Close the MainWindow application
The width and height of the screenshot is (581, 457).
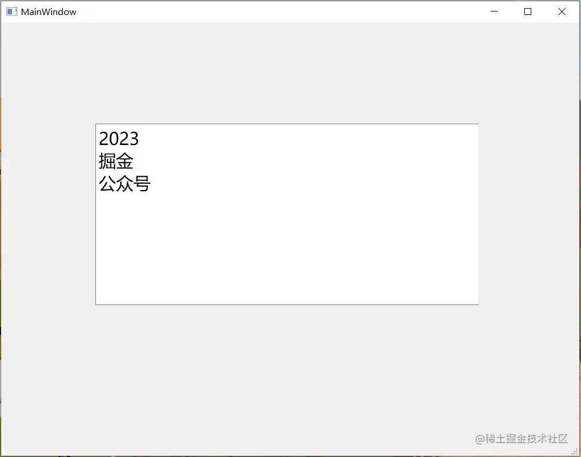tap(561, 11)
